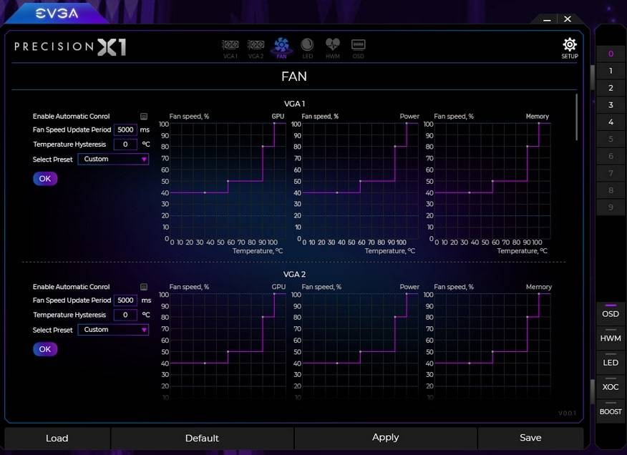Toggle the BOOST switch in right sidebar
The height and width of the screenshot is (455, 627).
[611, 410]
